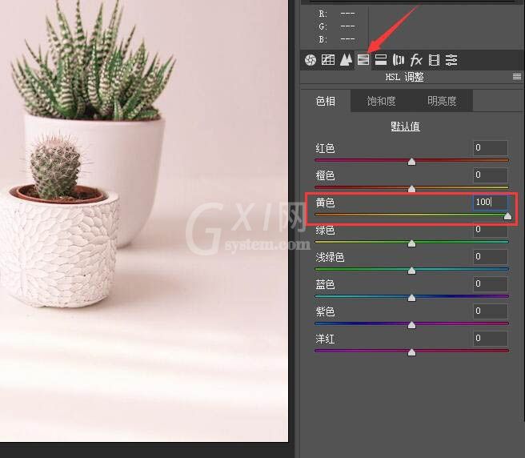This screenshot has width=525, height=458.
Task: Click the 洋红 hue slider handle
Action: (411, 352)
